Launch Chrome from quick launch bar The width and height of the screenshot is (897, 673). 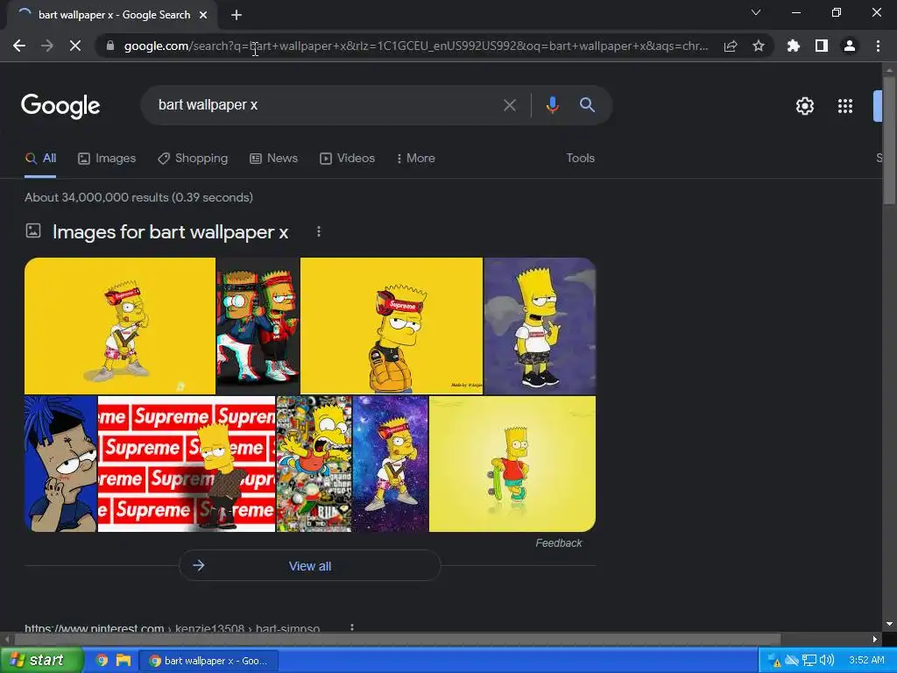tap(102, 661)
